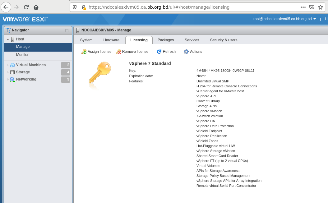Select the Licensing tab
Image resolution: width=328 pixels, height=203 pixels.
[x=139, y=40]
